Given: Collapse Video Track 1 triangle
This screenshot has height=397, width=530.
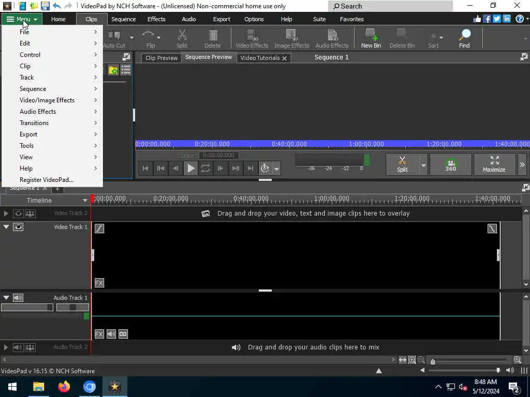Looking at the screenshot, I should (6, 227).
